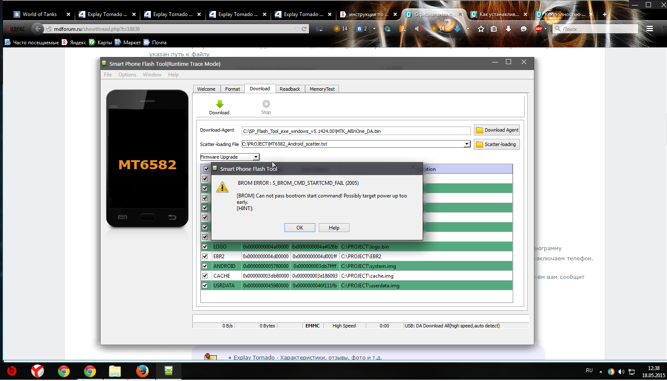Open the ABP extension dropdown arrow

pos(546,29)
